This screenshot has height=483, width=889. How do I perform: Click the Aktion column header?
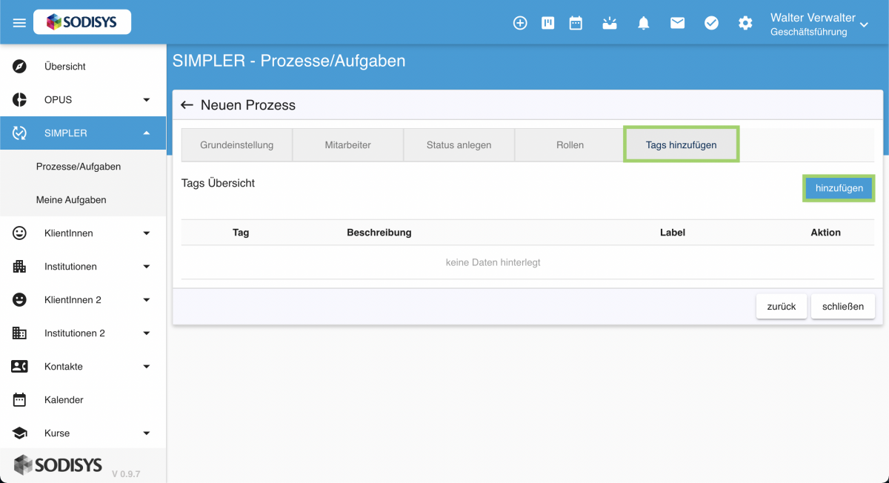coord(825,233)
